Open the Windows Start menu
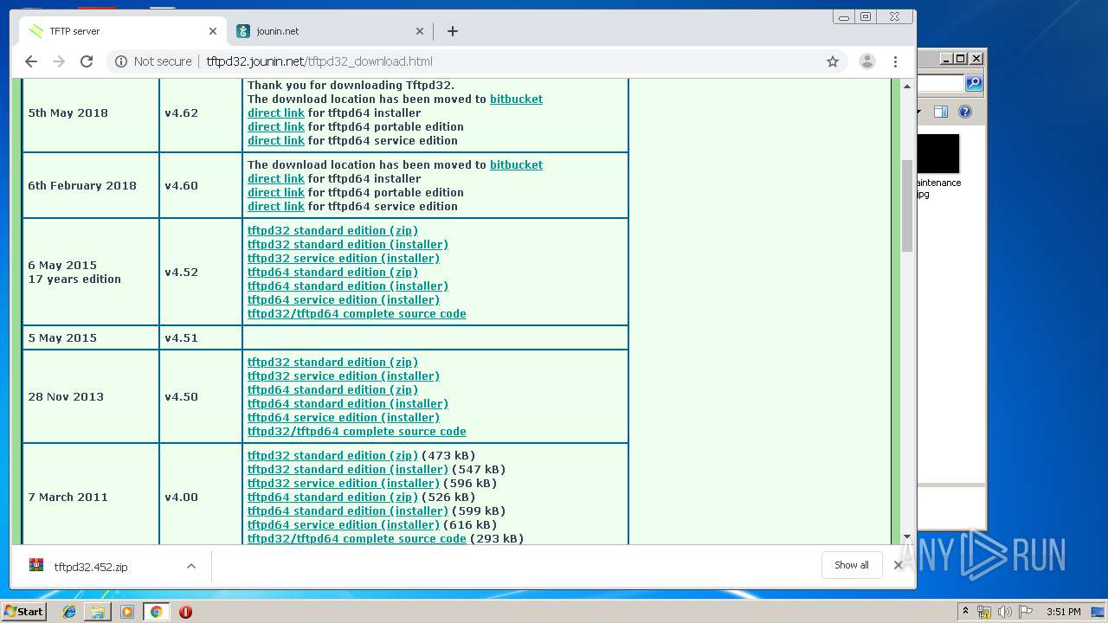Image resolution: width=1108 pixels, height=623 pixels. pos(23,612)
